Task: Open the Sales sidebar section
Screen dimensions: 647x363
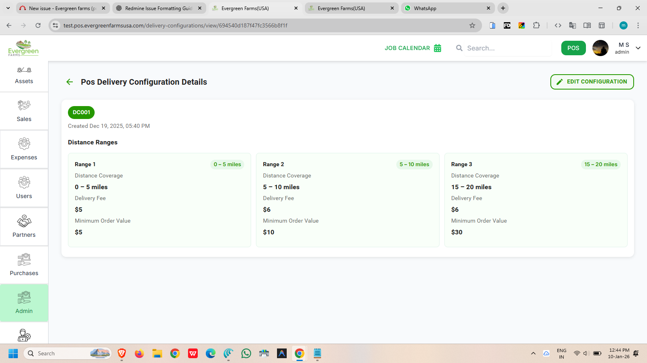Action: [x=24, y=111]
